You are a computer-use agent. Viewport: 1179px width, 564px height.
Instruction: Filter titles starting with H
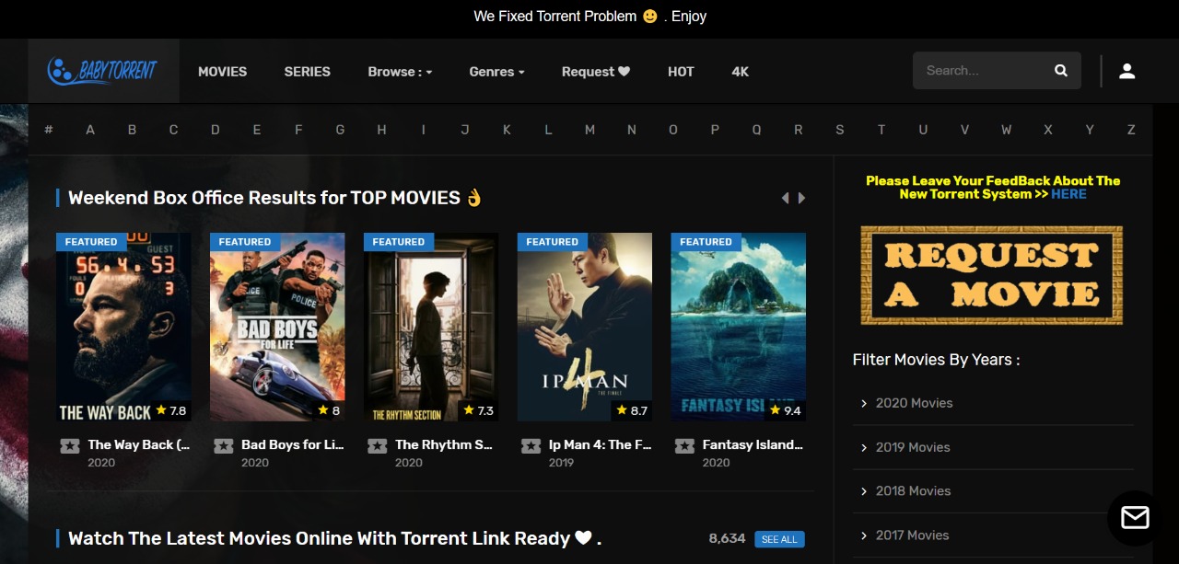click(x=381, y=130)
